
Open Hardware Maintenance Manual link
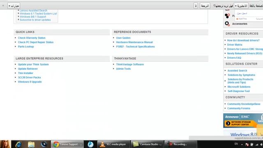134,42
